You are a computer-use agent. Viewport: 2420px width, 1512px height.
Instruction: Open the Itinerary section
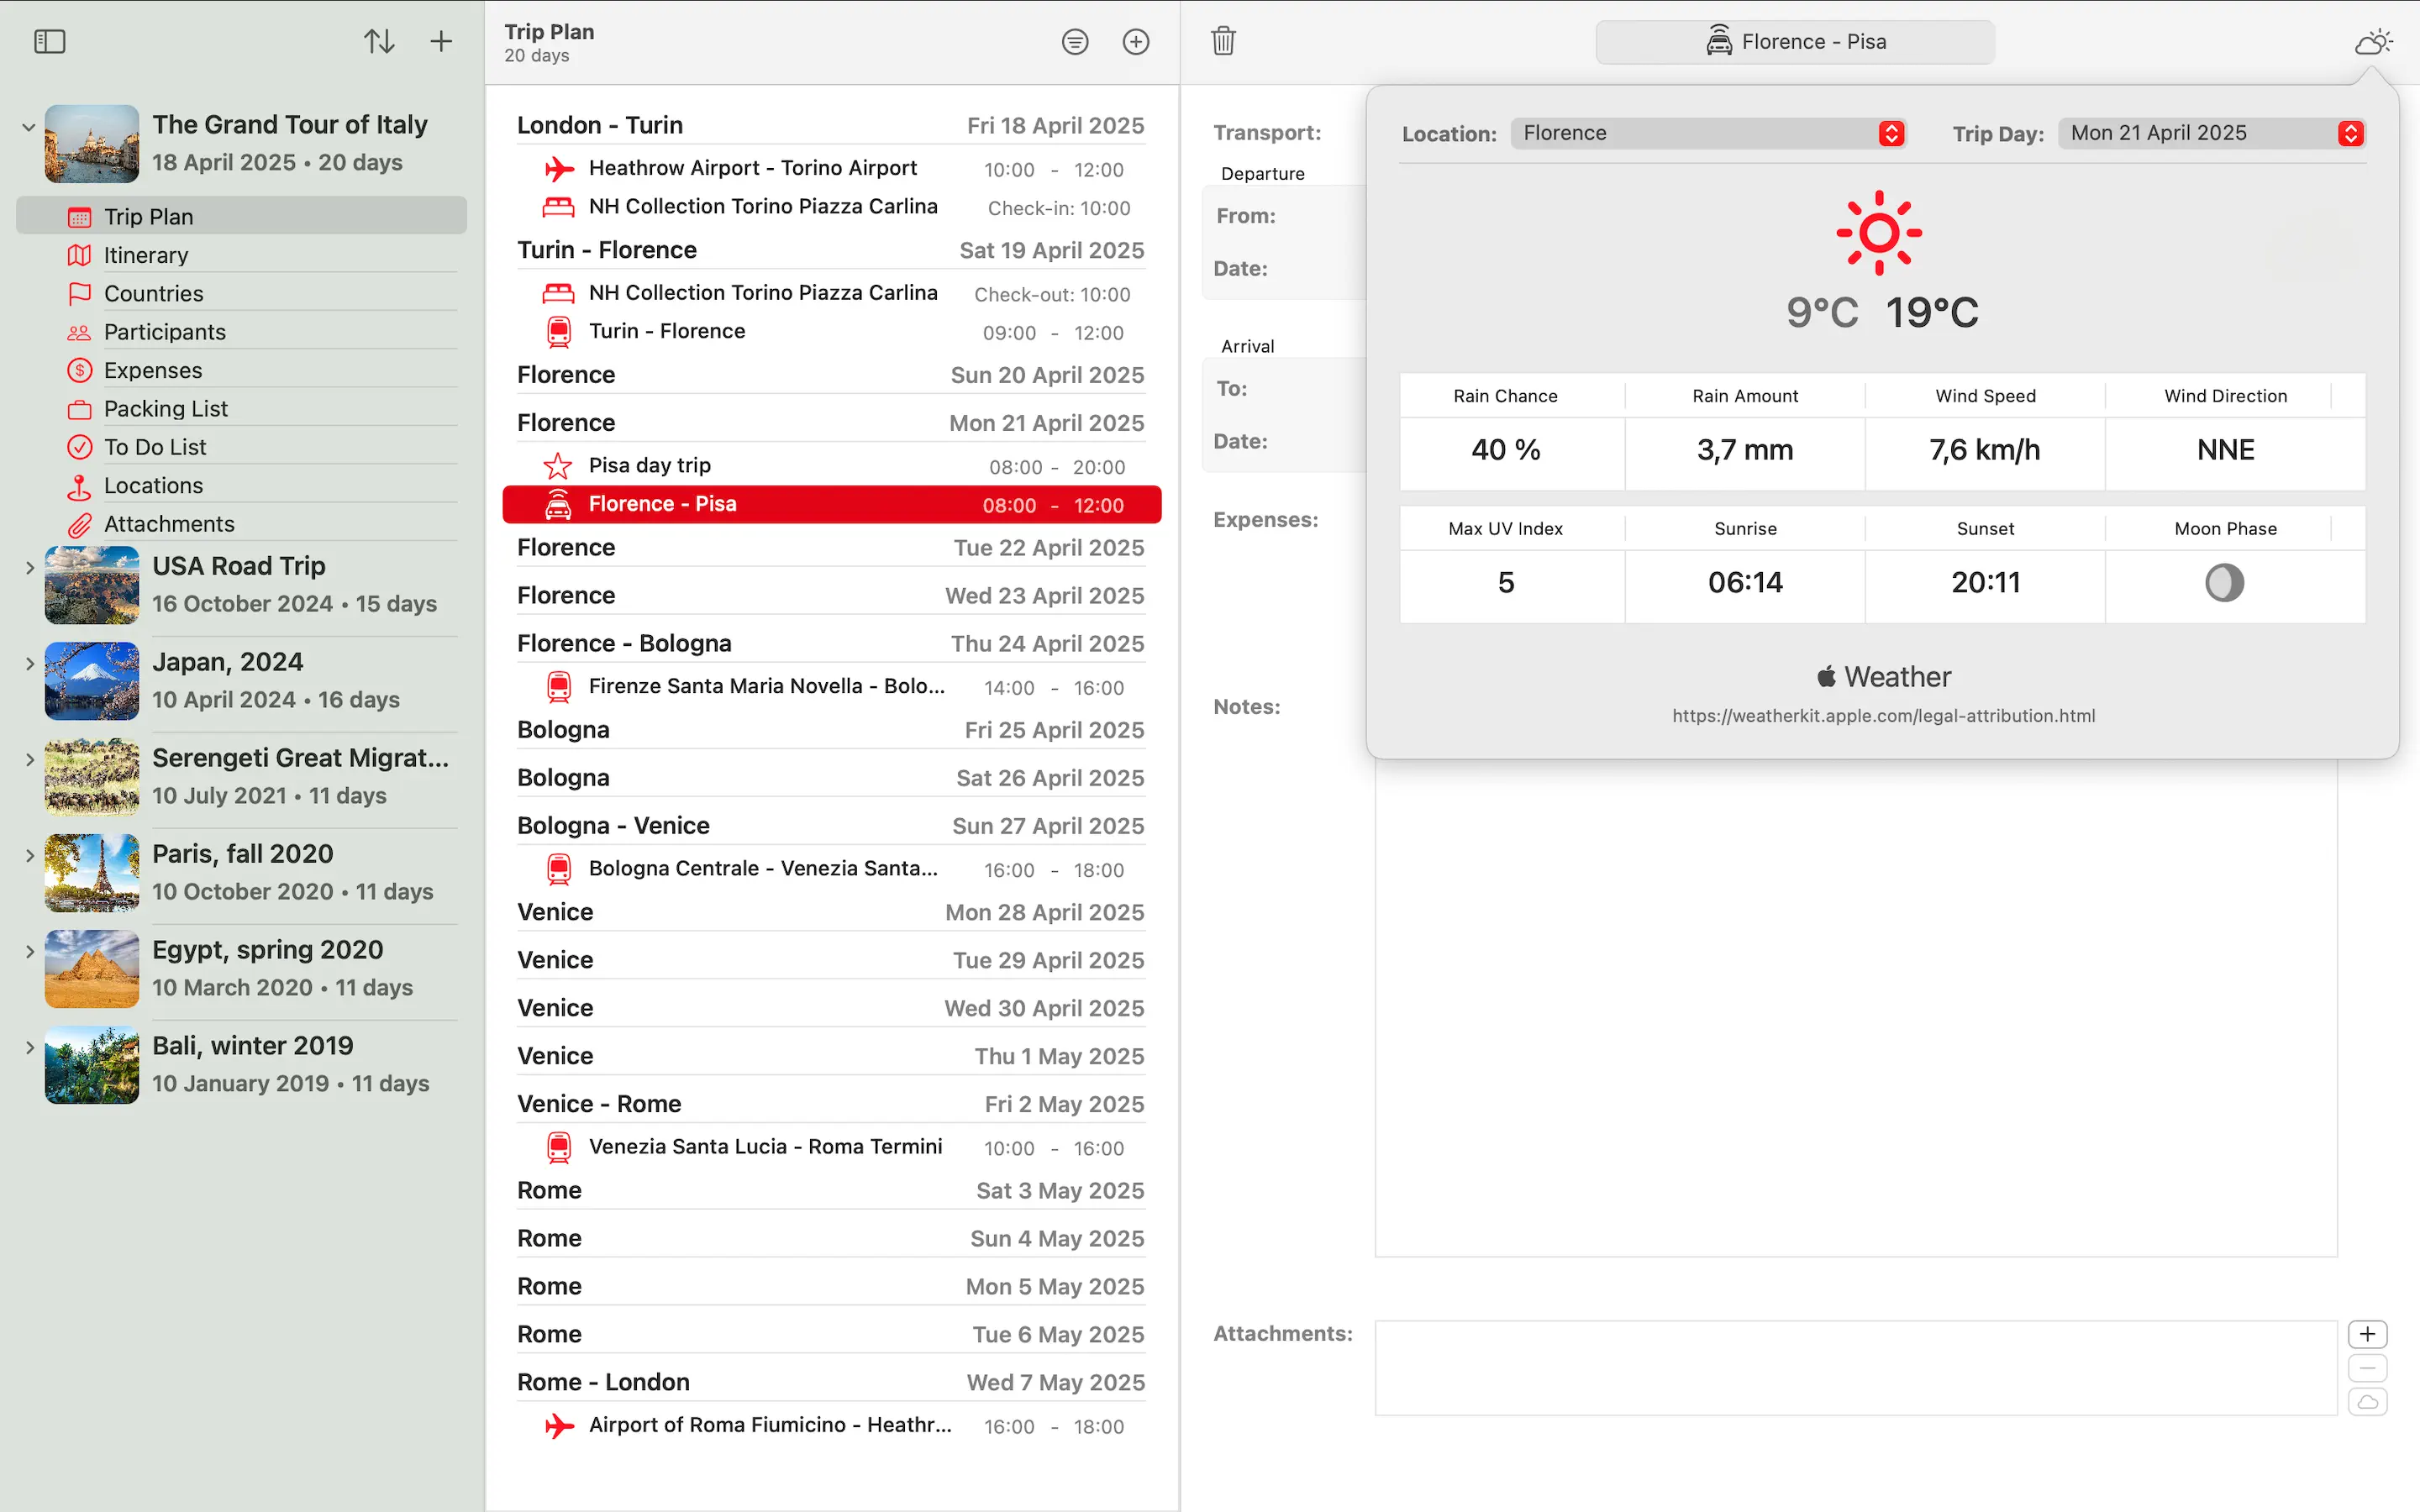pos(146,255)
